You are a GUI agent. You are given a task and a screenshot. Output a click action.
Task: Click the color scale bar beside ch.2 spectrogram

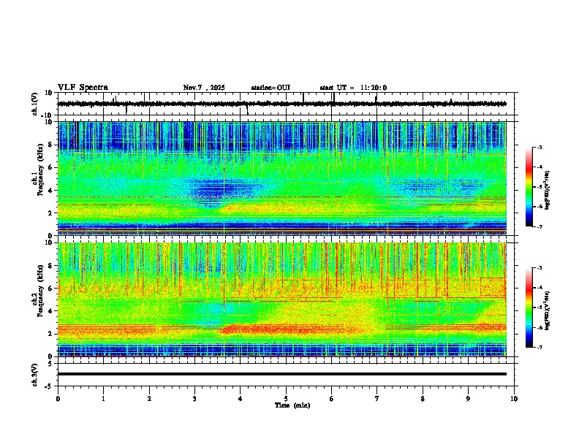pyautogui.click(x=529, y=307)
